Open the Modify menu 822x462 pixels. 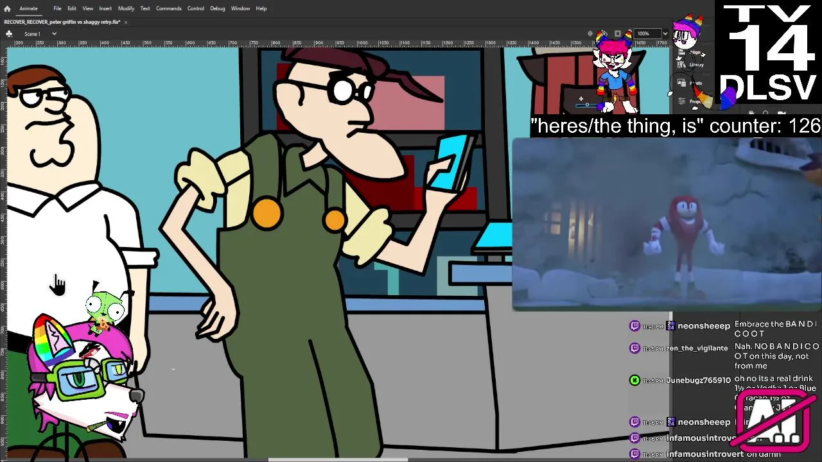point(126,8)
